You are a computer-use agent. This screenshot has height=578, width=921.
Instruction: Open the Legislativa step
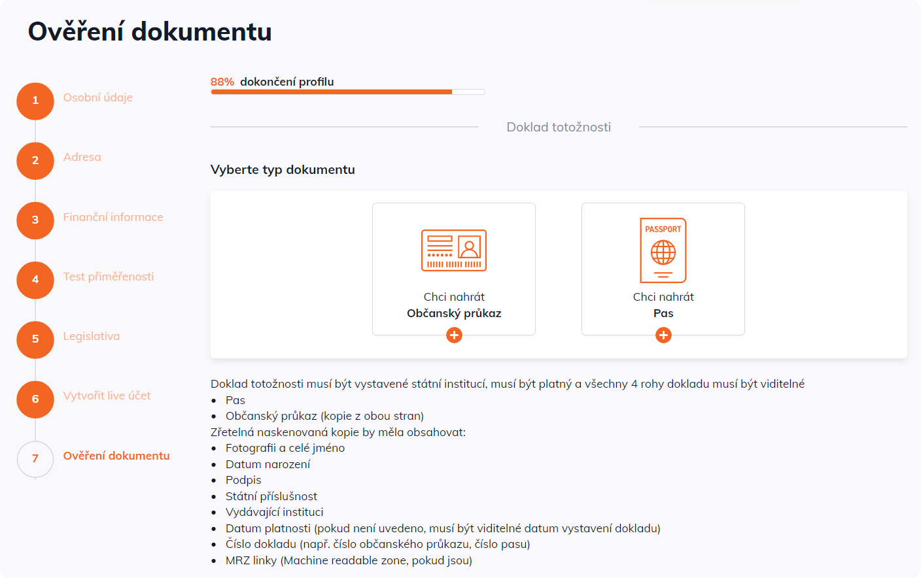pos(92,336)
